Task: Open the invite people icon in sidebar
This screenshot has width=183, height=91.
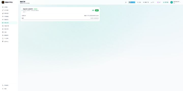Action: pyautogui.click(x=3, y=35)
